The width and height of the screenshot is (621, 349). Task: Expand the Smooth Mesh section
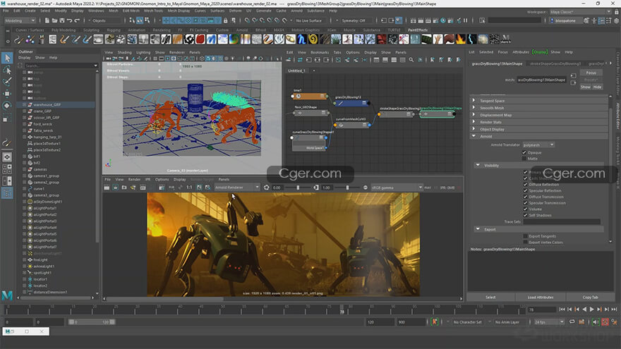[539, 108]
